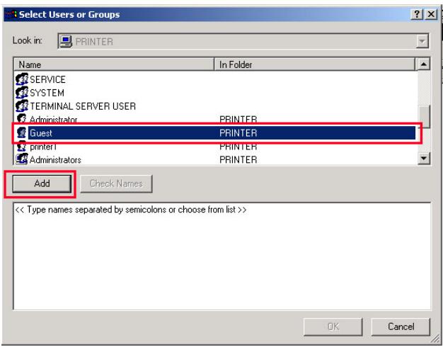443x347 pixels.
Task: Select TERMINAL SERVER USER entry text
Action: tap(83, 106)
